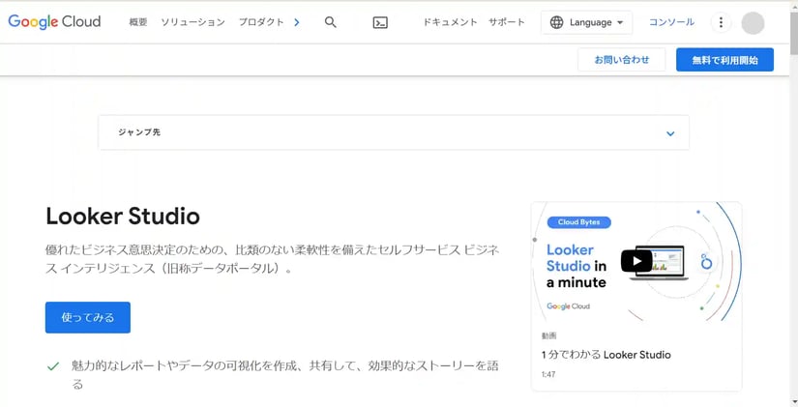The image size is (798, 407).
Task: Open the Language dropdown arrow
Action: click(x=619, y=22)
